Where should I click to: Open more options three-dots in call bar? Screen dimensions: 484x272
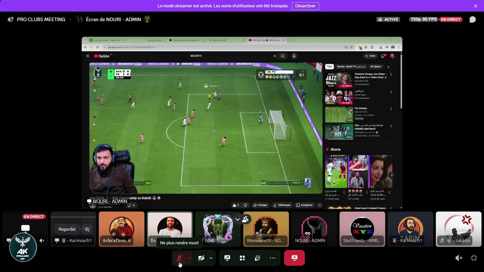[x=273, y=258]
